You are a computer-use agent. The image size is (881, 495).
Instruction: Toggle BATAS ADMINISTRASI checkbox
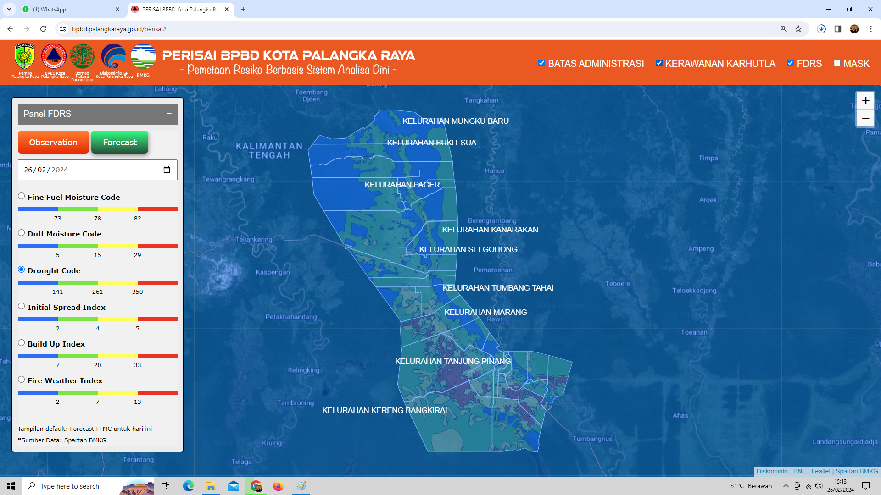(541, 63)
